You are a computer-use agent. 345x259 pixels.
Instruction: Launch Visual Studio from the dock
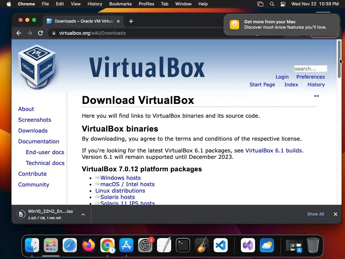point(248,245)
